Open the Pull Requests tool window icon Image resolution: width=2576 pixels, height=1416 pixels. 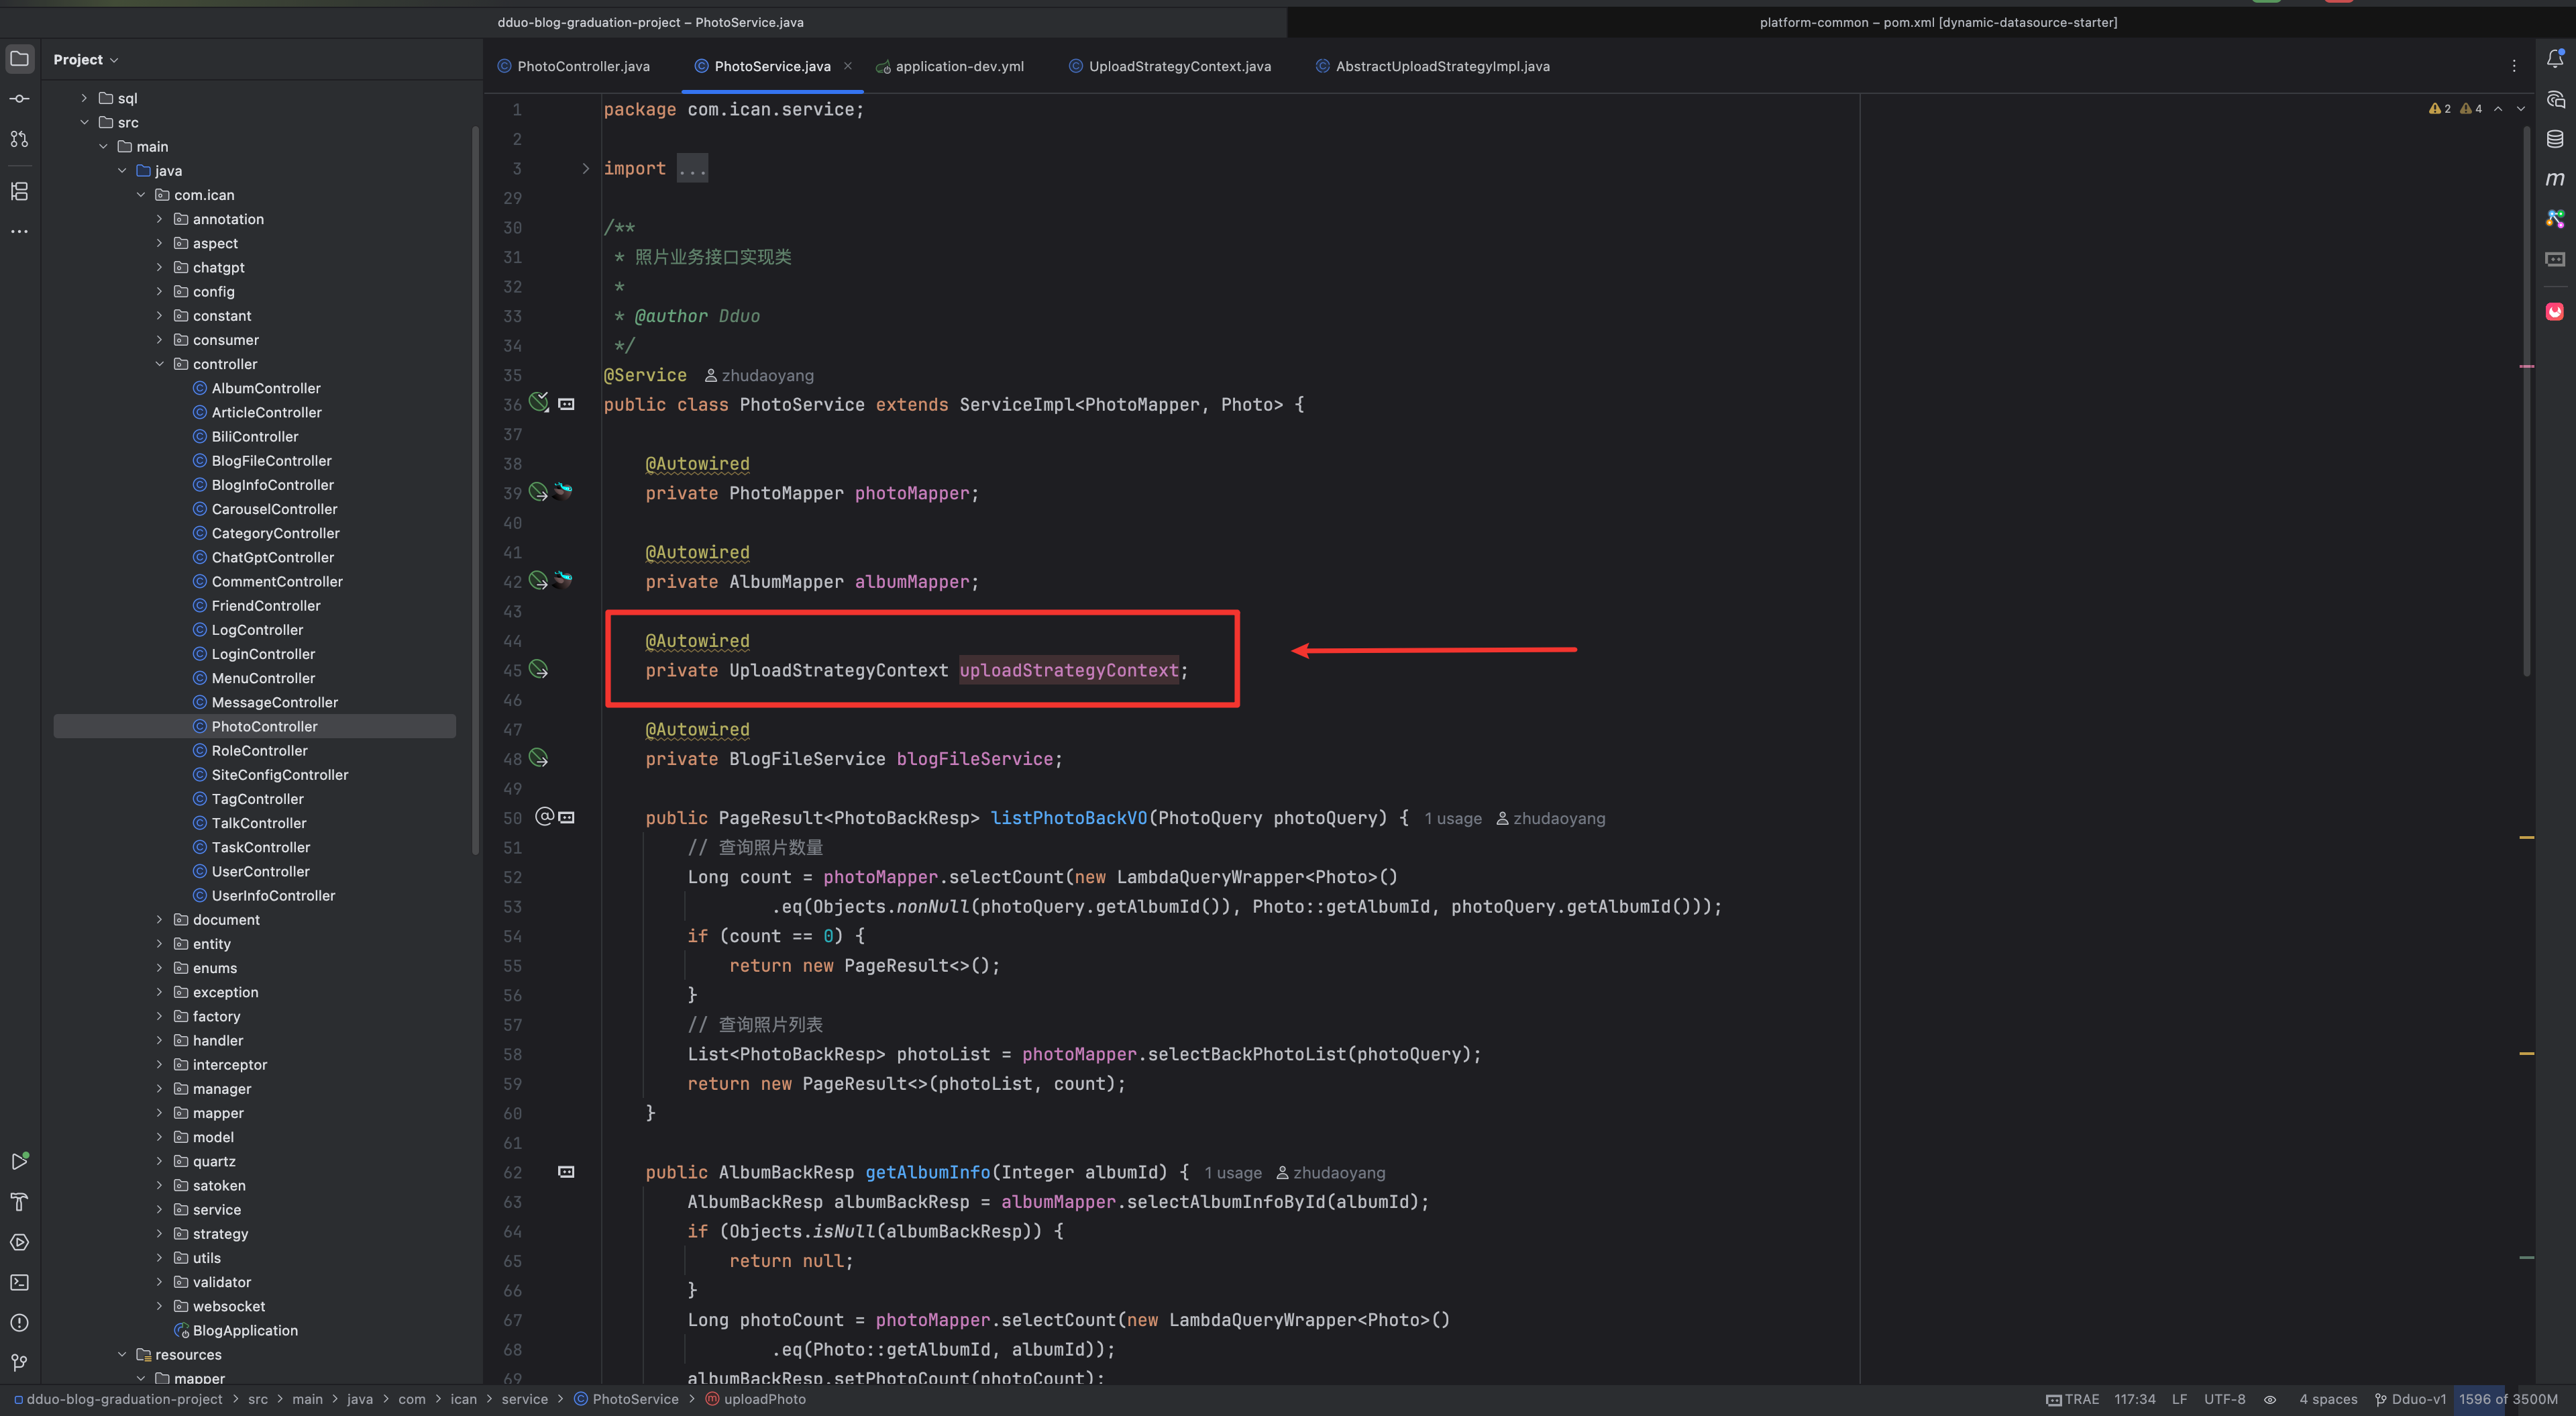point(19,139)
